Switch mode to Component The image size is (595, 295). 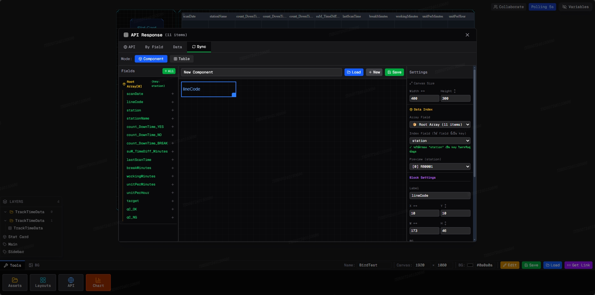click(151, 59)
